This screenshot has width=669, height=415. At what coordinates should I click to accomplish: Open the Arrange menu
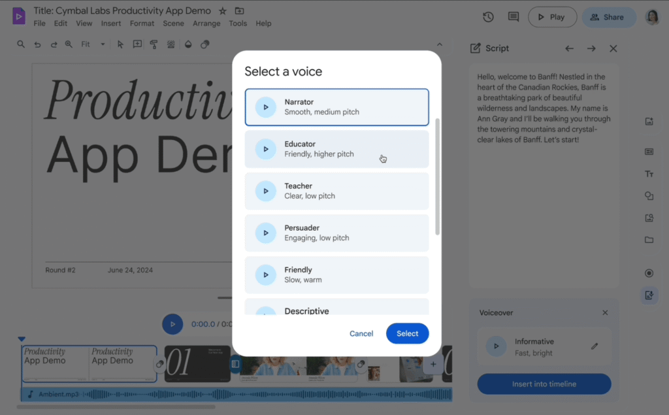206,24
